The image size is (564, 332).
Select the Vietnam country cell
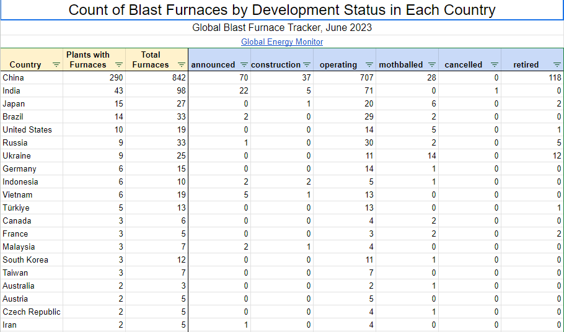pyautogui.click(x=32, y=194)
